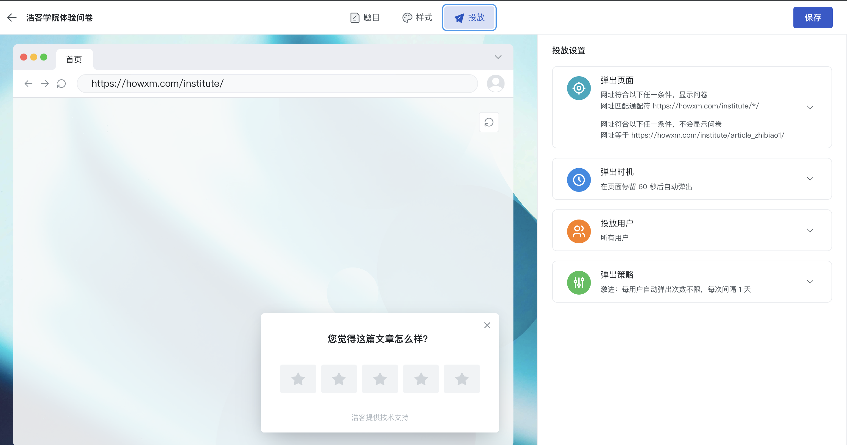Screen dimensions: 847x445
Task: Click 浩客提供技术支持 footer link
Action: [380, 417]
